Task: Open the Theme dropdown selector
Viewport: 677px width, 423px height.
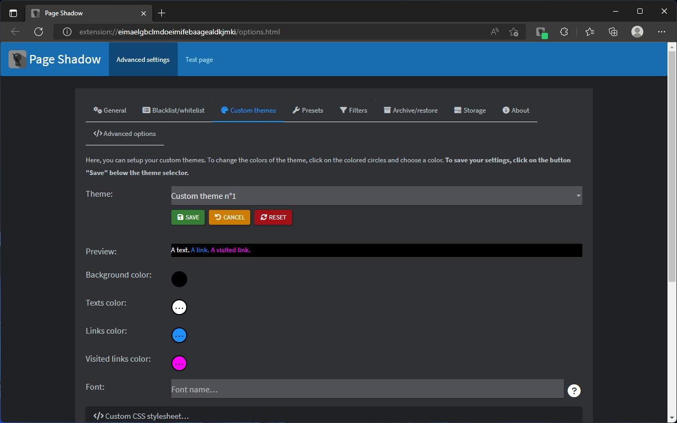Action: (377, 196)
